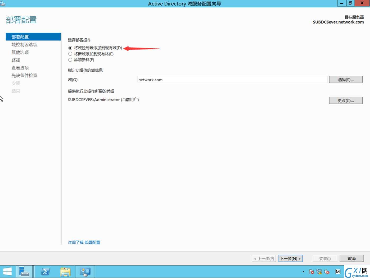Click the 目标服务器 label above the server name
This screenshot has width=370, height=278.
[354, 17]
